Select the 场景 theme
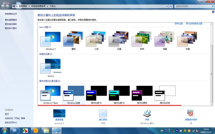The width and height of the screenshot is (215, 134). point(165,41)
